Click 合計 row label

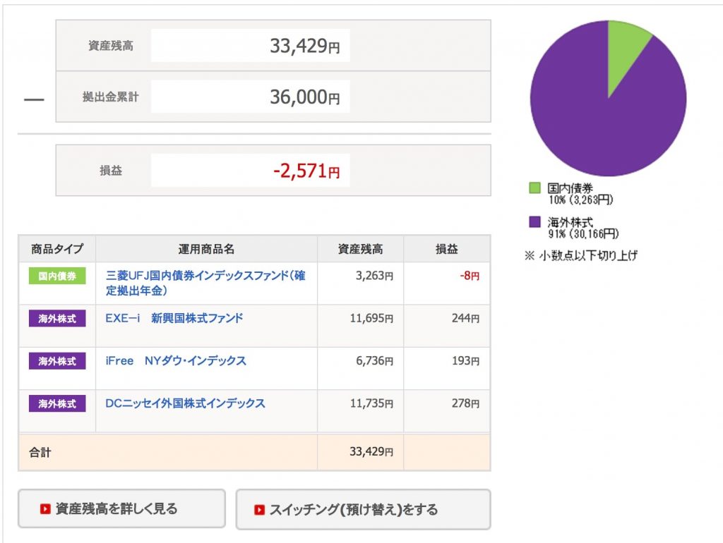tap(40, 452)
